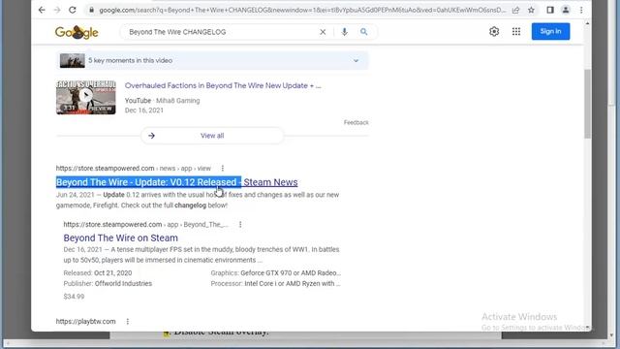Open Beyond The Wire Update V0.12 Released link
The width and height of the screenshot is (620, 349).
176,182
